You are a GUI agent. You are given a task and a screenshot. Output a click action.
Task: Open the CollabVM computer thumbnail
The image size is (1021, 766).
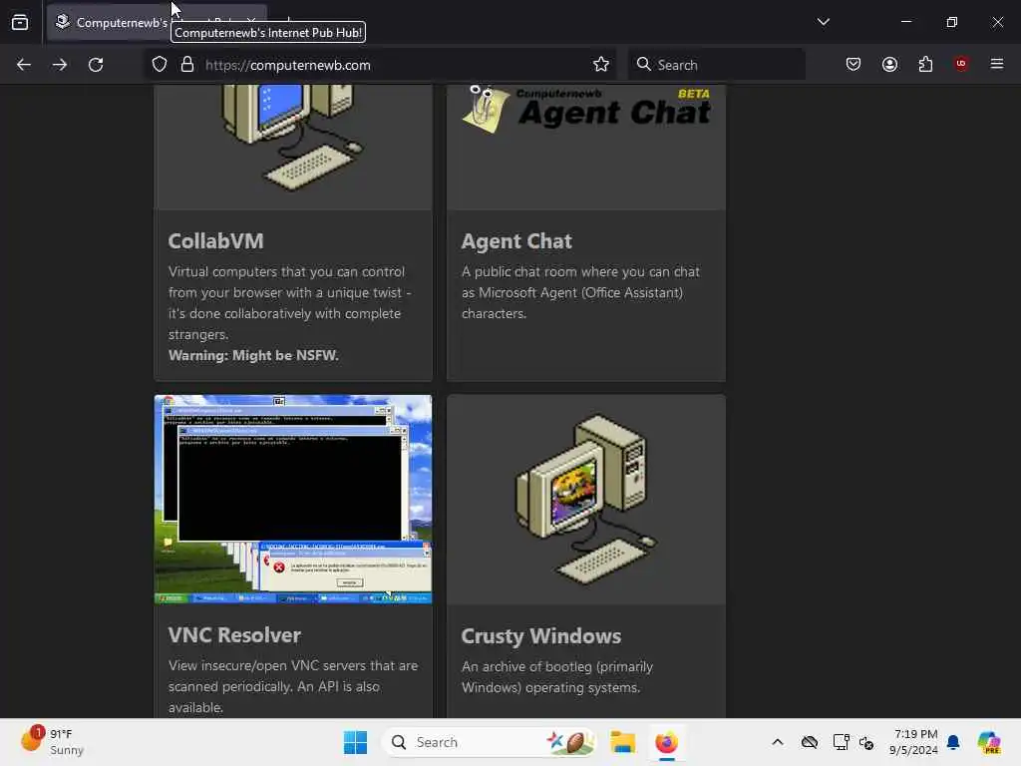pyautogui.click(x=293, y=148)
